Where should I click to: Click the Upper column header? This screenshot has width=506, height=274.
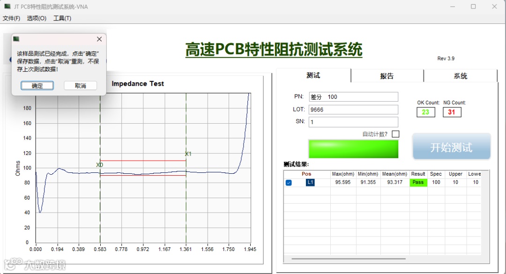(455, 174)
